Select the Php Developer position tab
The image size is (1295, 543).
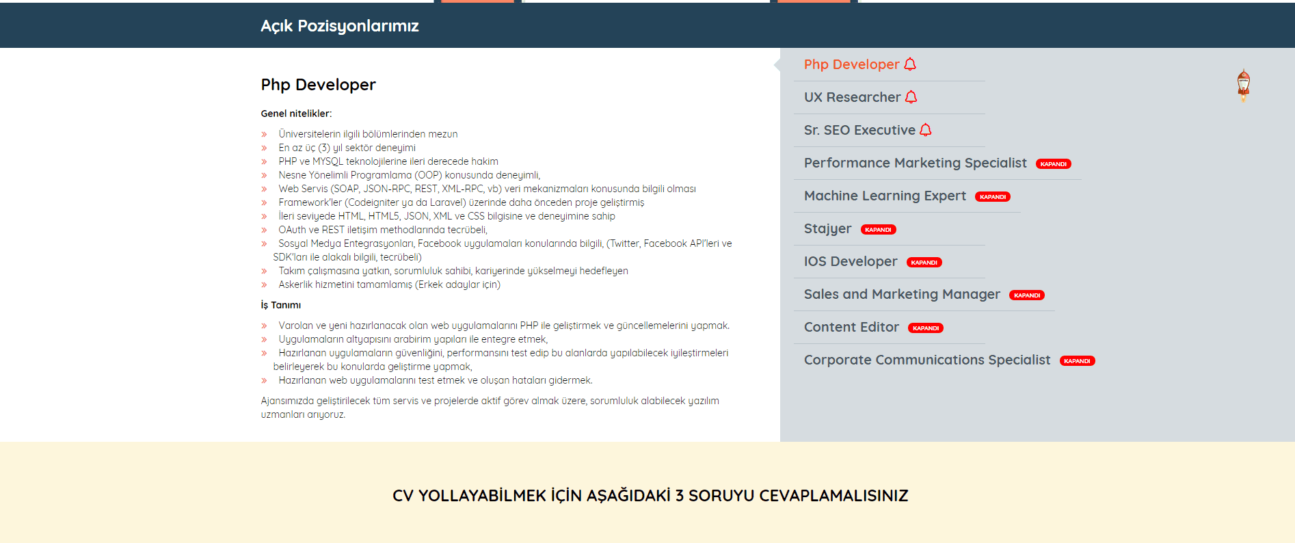(851, 64)
